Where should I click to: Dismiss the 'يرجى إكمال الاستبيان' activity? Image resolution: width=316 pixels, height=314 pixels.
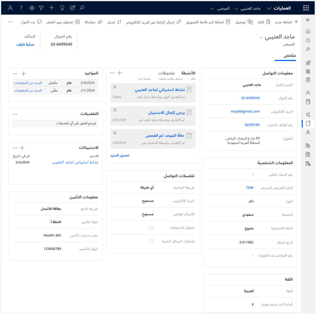(x=115, y=110)
